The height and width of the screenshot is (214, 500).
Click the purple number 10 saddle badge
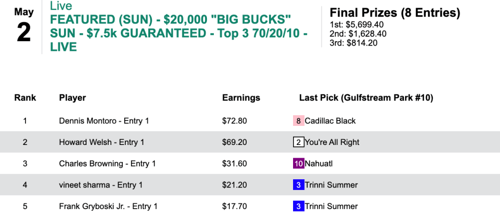(x=298, y=164)
